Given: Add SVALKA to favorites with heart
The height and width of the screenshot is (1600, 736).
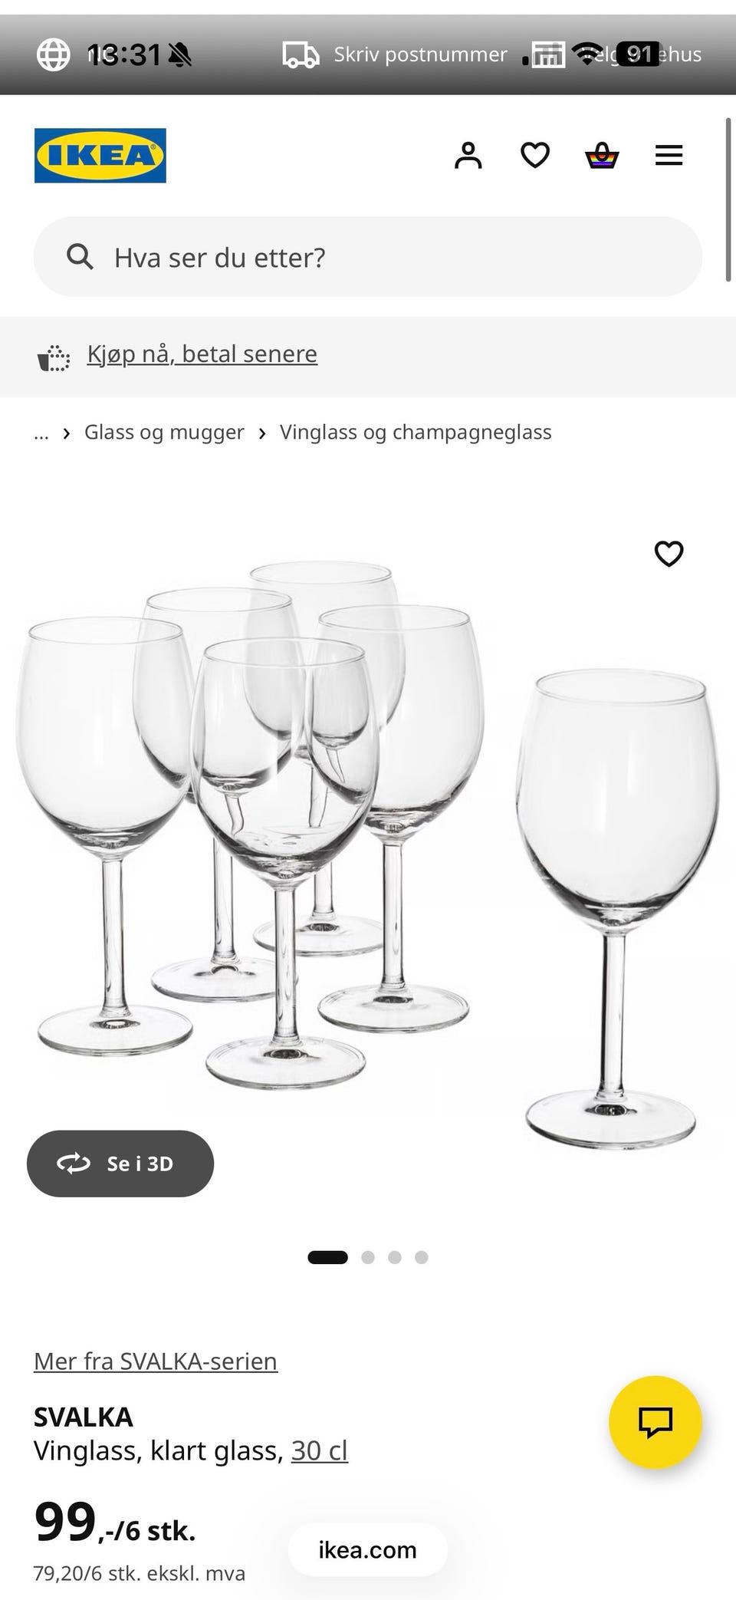Looking at the screenshot, I should (x=669, y=553).
